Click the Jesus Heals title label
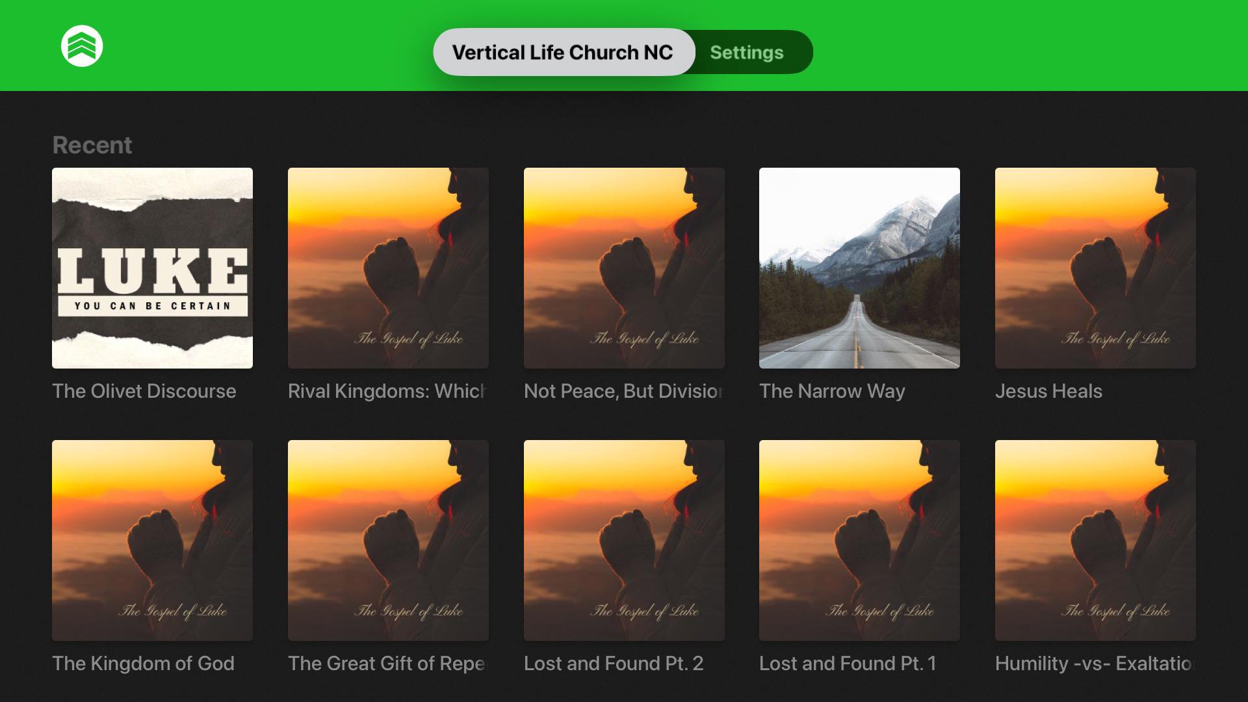 1048,391
